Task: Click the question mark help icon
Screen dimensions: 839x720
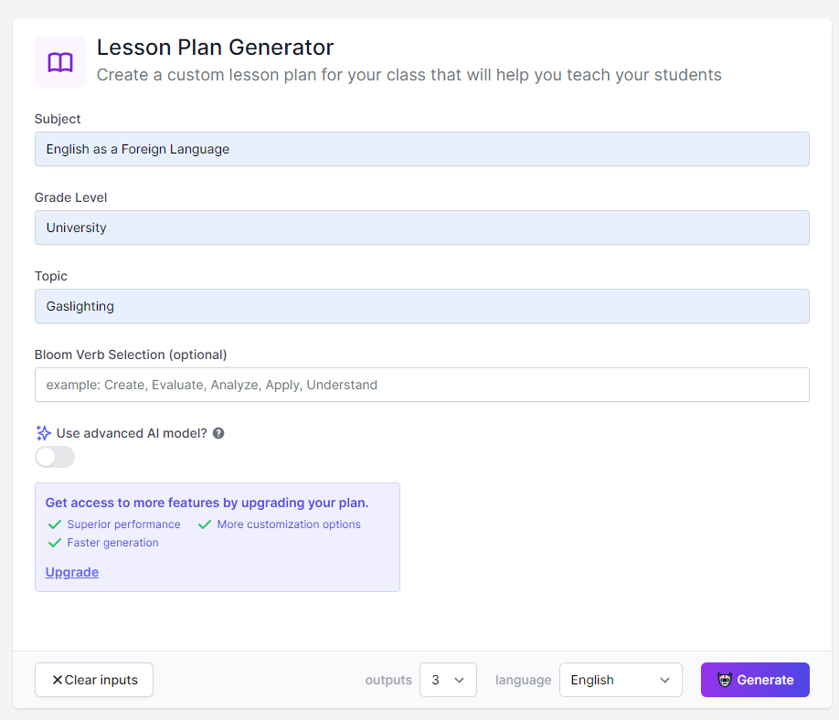Action: tap(218, 433)
